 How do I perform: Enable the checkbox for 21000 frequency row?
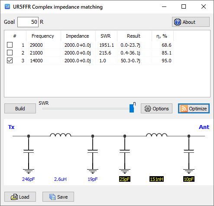(x=10, y=53)
